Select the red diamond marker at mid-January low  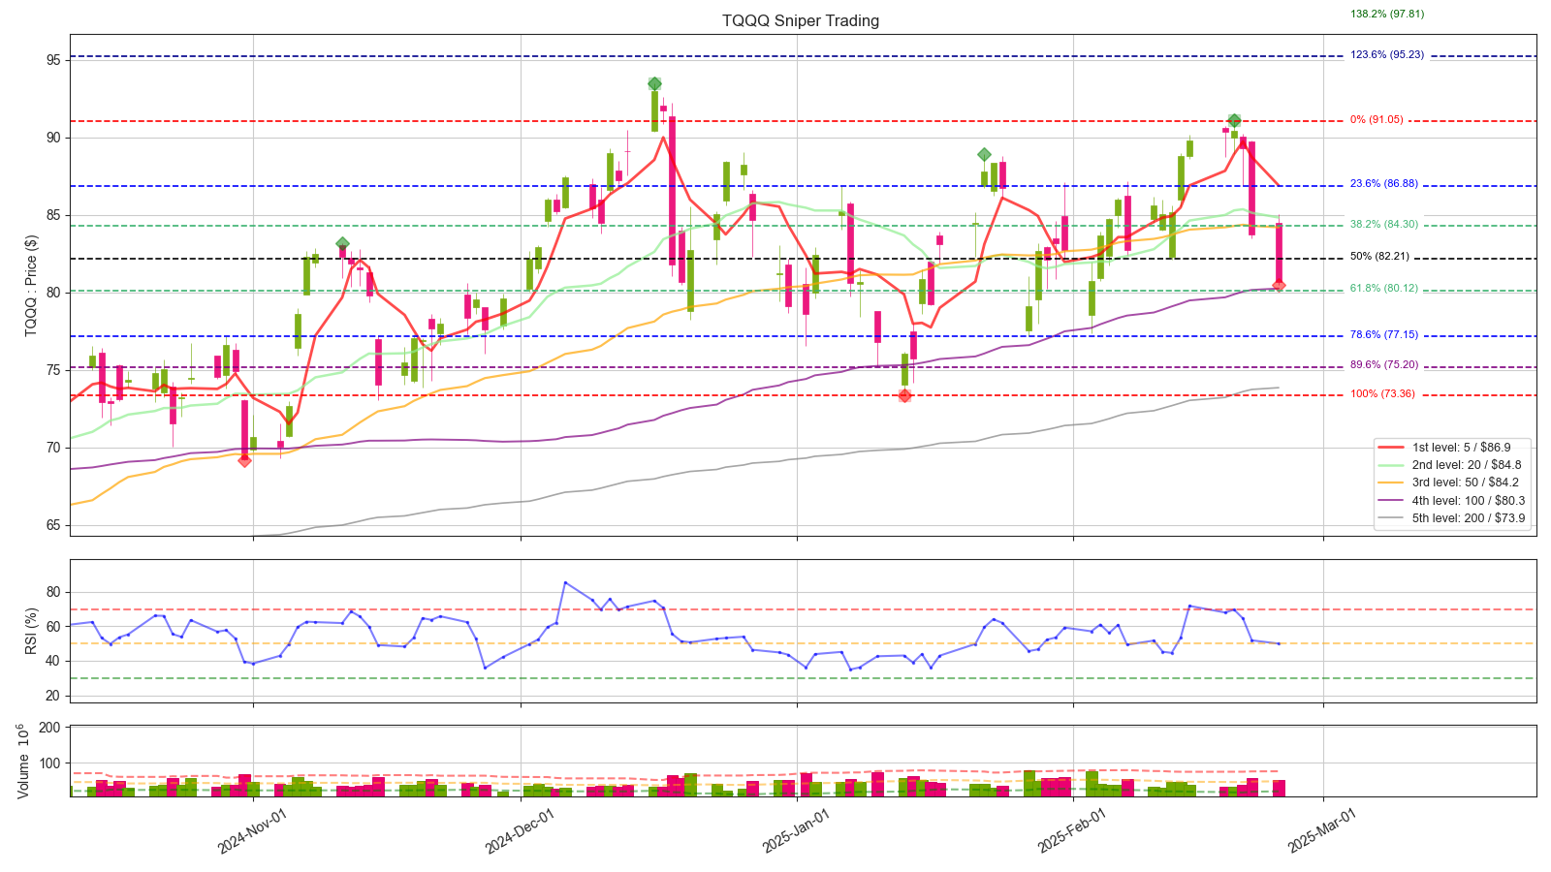pos(904,395)
